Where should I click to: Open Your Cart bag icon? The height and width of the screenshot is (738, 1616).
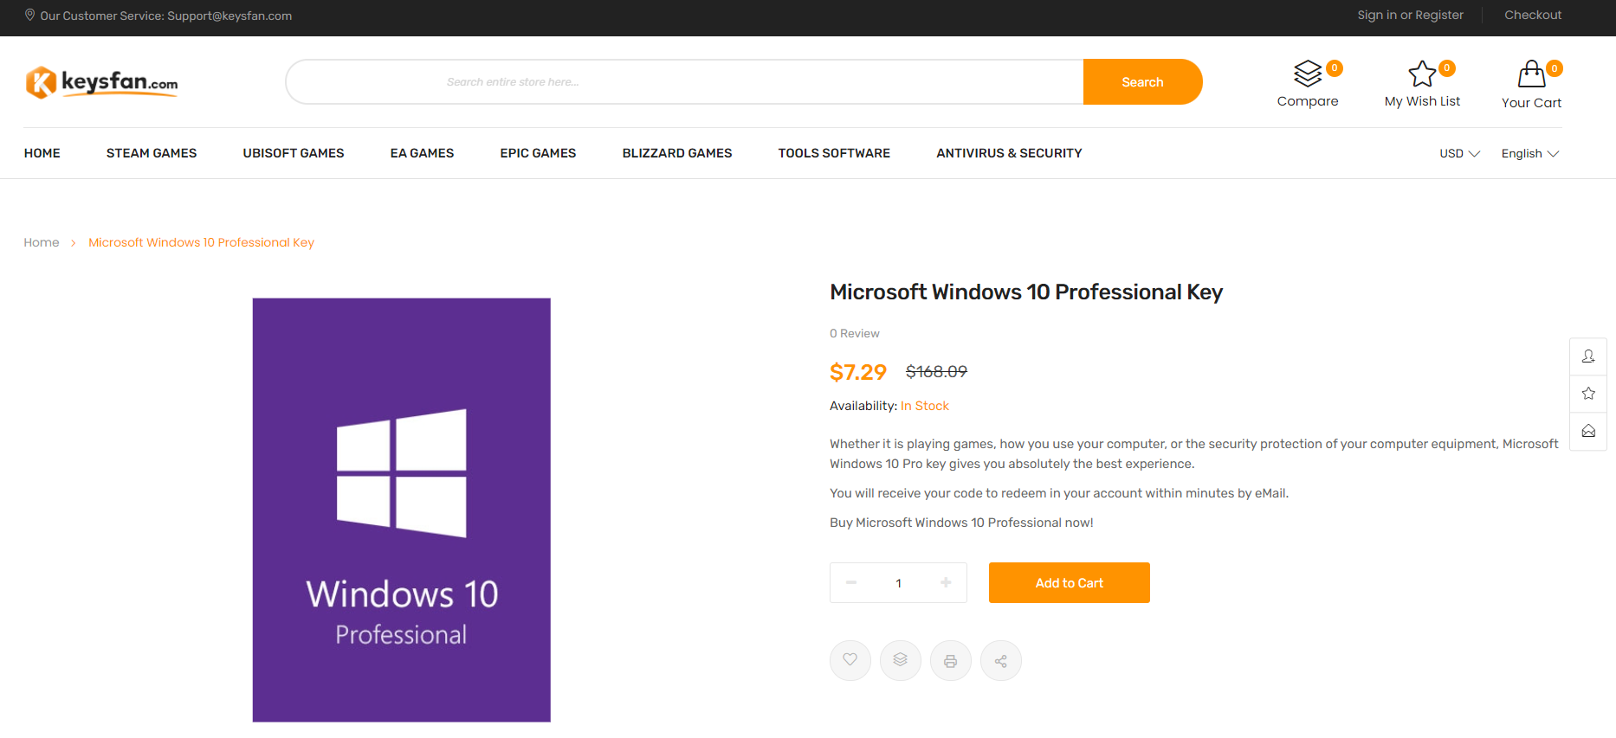click(x=1531, y=74)
